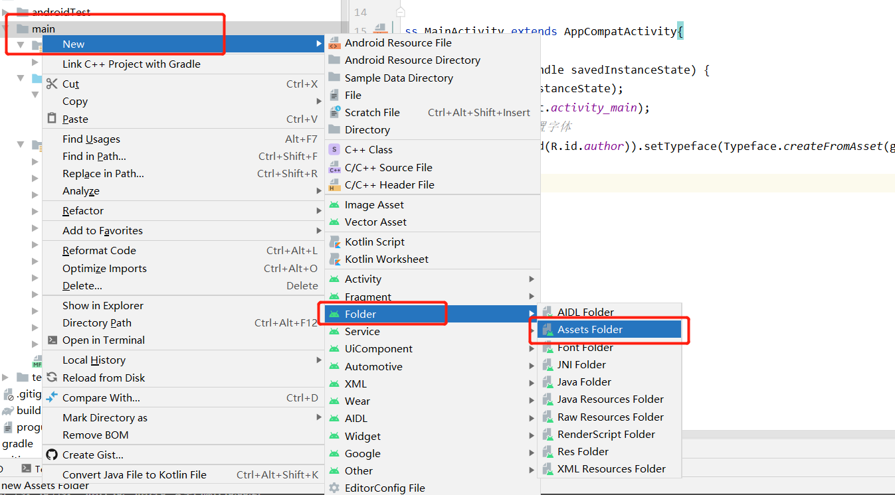The width and height of the screenshot is (895, 495).
Task: Open the Analyze submenu arrow
Action: (x=320, y=190)
